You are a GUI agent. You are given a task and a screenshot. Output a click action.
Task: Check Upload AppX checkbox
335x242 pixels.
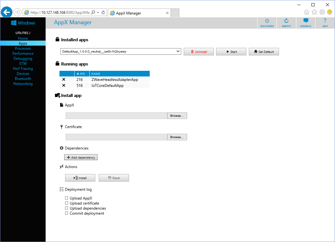click(x=66, y=198)
